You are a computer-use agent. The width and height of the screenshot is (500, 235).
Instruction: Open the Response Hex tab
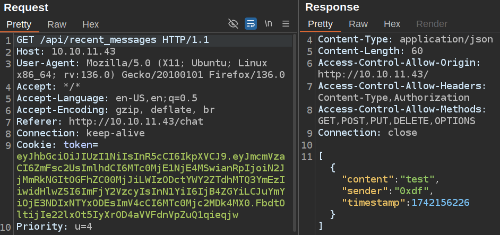(x=392, y=24)
